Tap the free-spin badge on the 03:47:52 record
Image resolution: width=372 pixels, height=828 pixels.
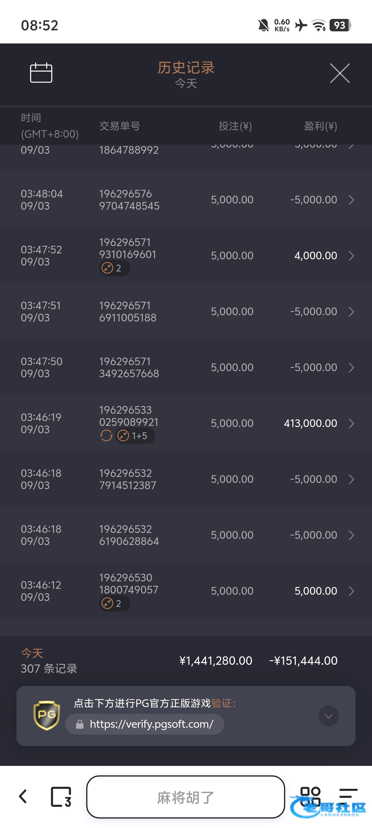coord(114,268)
